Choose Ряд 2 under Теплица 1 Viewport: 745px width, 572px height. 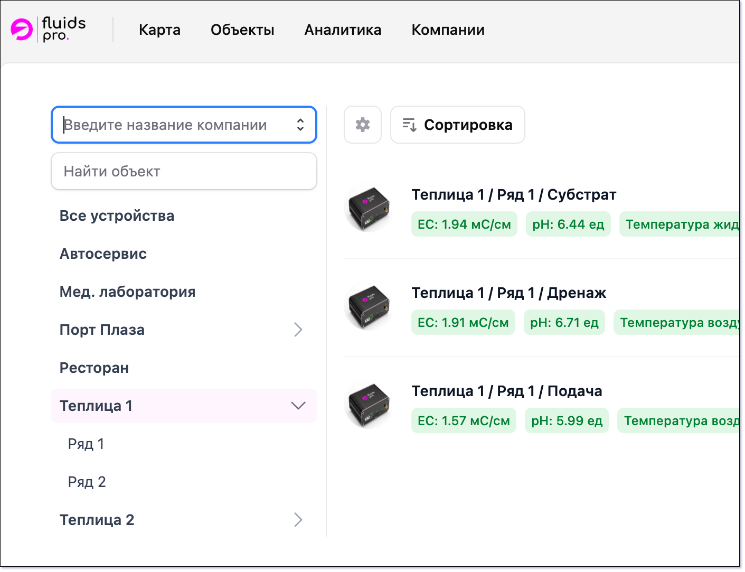coord(87,482)
